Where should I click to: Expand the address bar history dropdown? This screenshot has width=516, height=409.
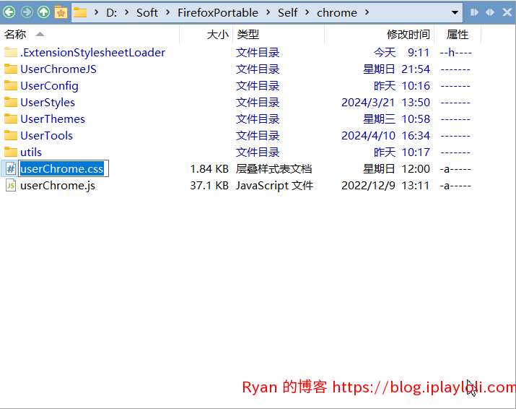pos(455,12)
